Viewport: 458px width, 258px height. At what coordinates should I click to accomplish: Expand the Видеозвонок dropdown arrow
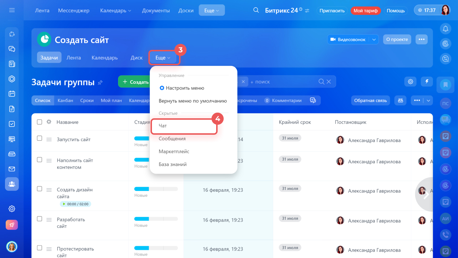(374, 40)
